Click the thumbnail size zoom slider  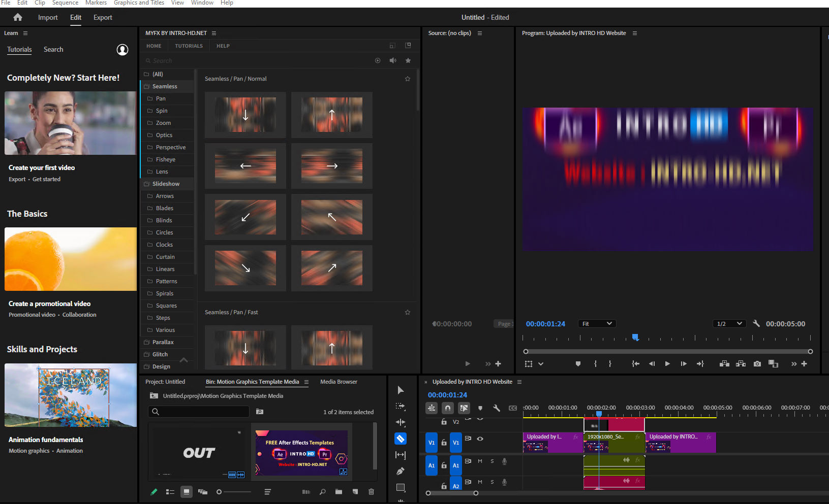220,492
